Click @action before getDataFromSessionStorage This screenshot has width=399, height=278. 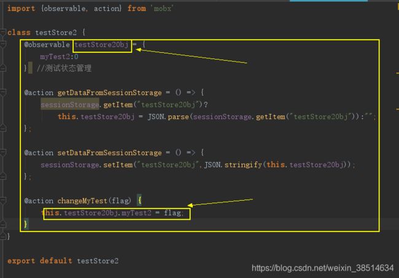tap(39, 93)
